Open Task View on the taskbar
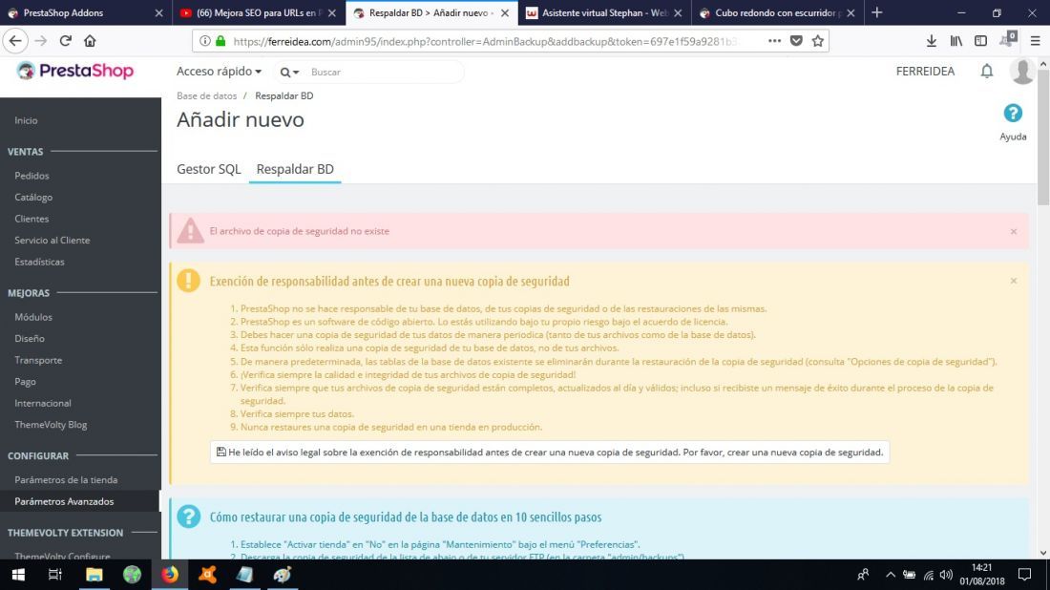The width and height of the screenshot is (1050, 590). (x=55, y=575)
